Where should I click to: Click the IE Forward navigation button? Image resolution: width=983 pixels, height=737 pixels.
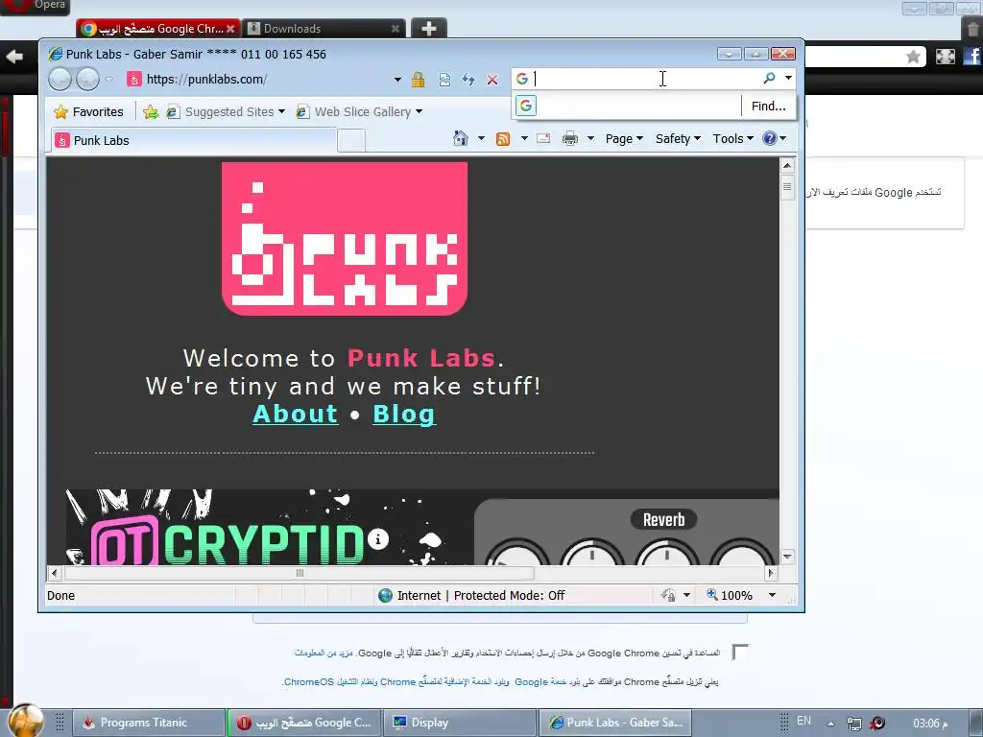click(x=87, y=80)
